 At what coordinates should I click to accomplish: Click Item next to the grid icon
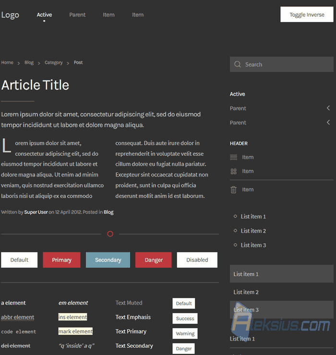pos(248,171)
